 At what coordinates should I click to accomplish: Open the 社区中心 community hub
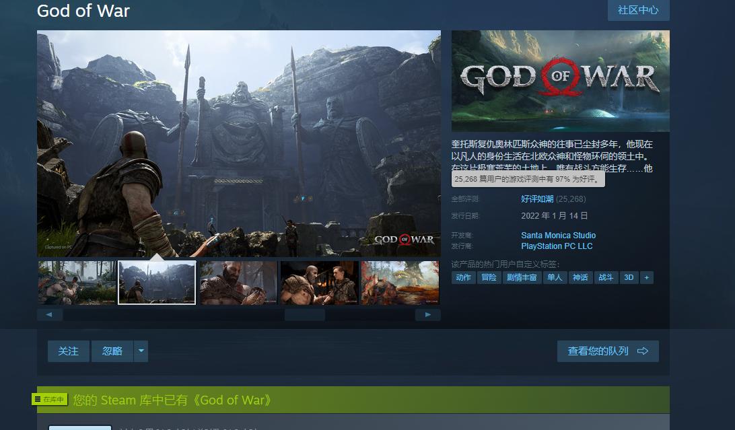[637, 10]
